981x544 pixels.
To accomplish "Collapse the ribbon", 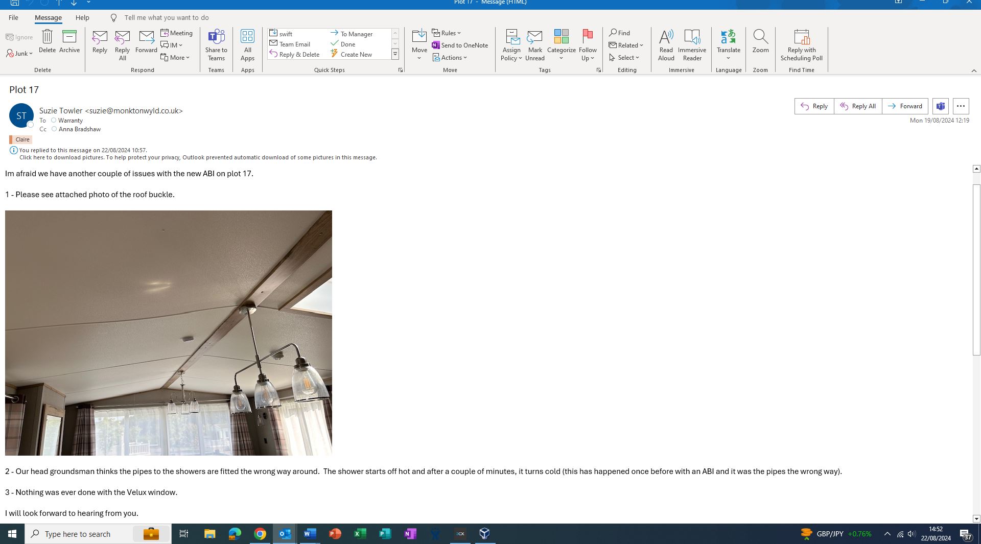I will (x=974, y=70).
